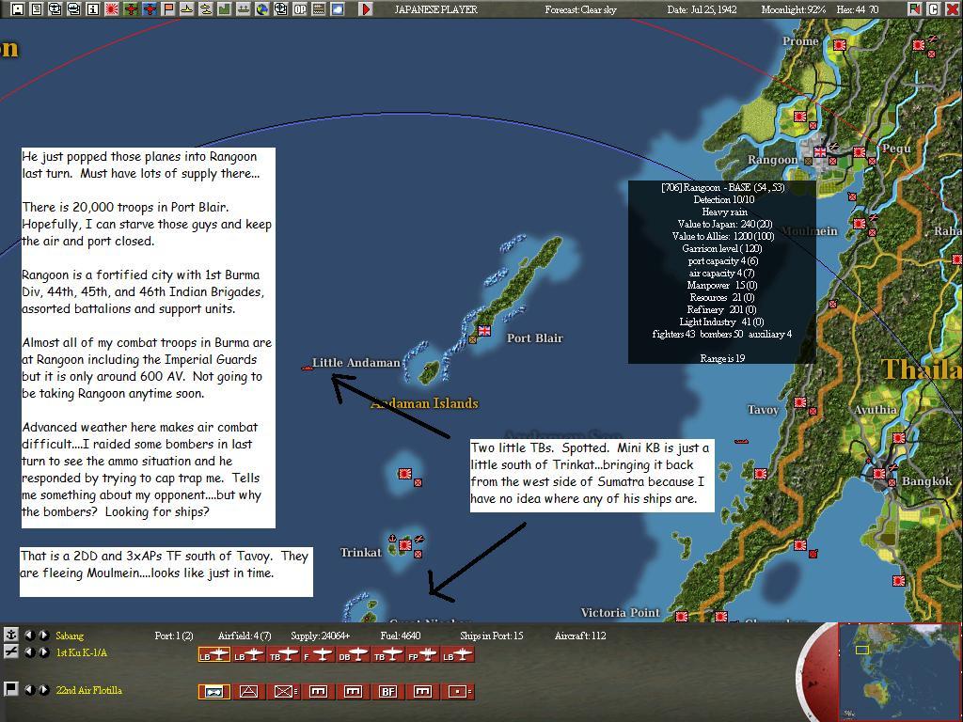Open the document list report icon
The image size is (963, 722).
(37, 8)
